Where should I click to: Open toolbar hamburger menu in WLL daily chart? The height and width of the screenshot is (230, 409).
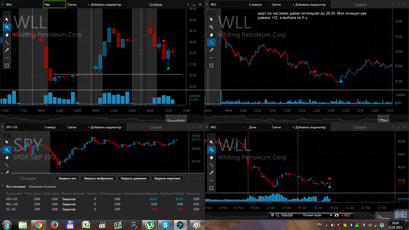211,135
